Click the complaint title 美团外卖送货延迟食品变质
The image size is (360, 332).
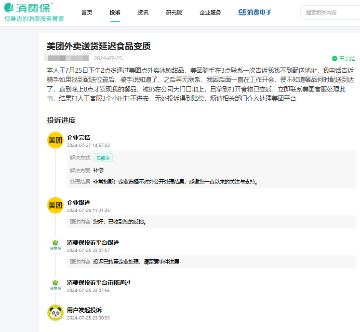click(x=99, y=46)
